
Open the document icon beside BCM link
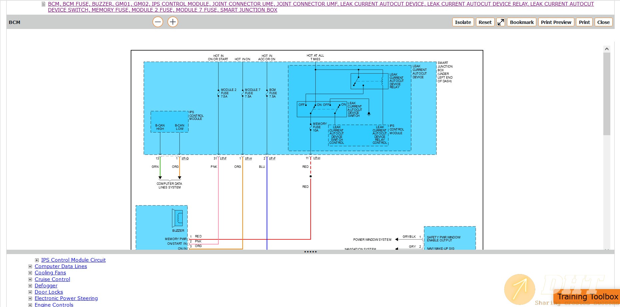43,4
